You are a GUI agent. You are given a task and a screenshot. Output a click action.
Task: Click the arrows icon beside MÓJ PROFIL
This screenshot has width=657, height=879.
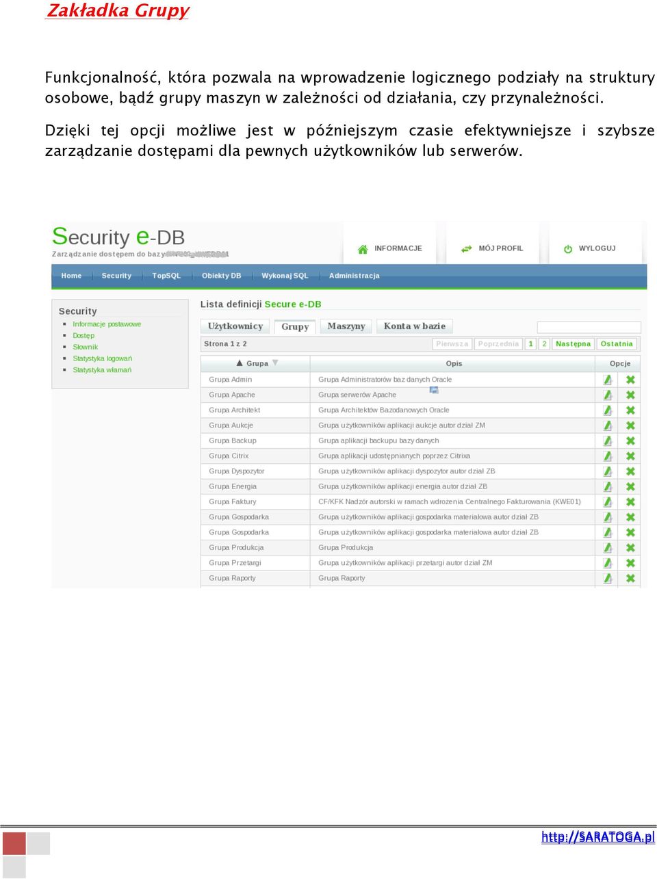[467, 249]
